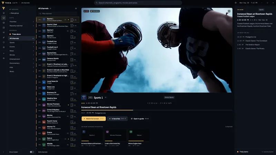Select All channels in the sources list

[21, 38]
